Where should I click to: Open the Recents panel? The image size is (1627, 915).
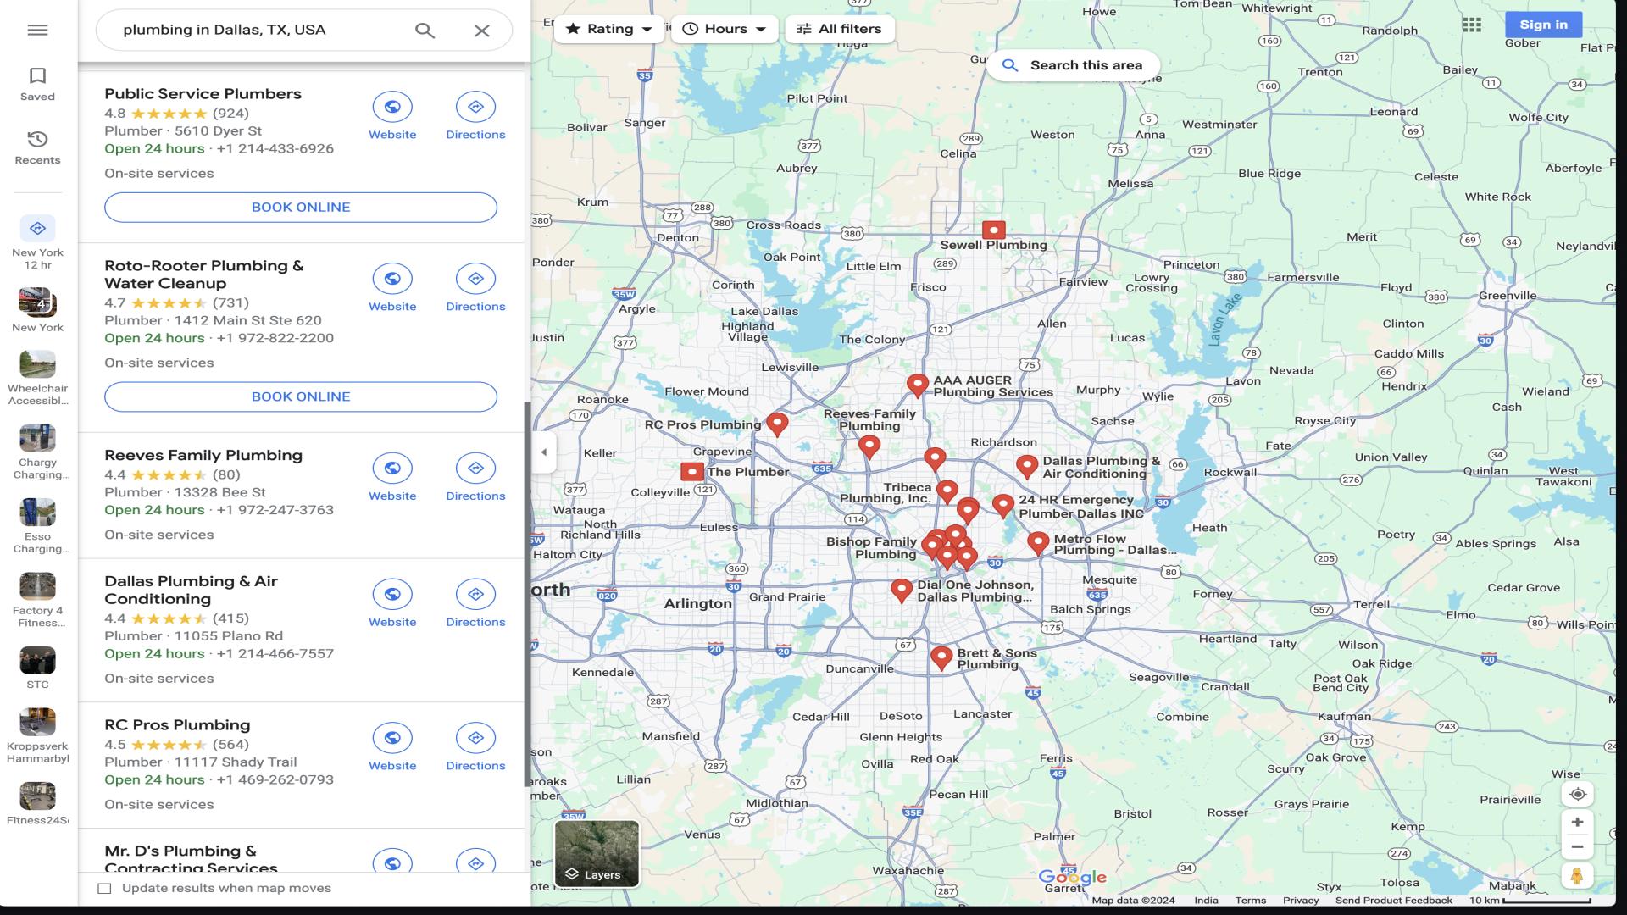pos(37,147)
